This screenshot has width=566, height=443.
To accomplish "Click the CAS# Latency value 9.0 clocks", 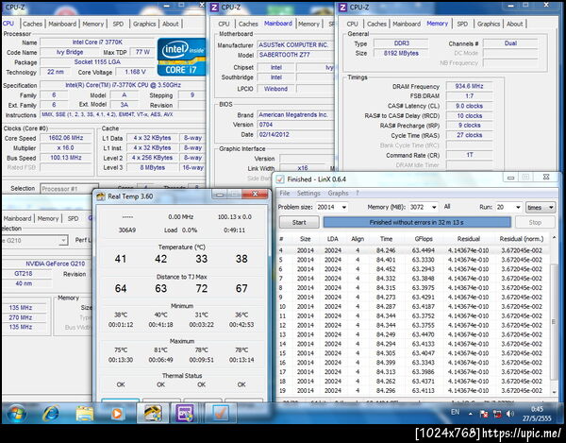I will 469,106.
